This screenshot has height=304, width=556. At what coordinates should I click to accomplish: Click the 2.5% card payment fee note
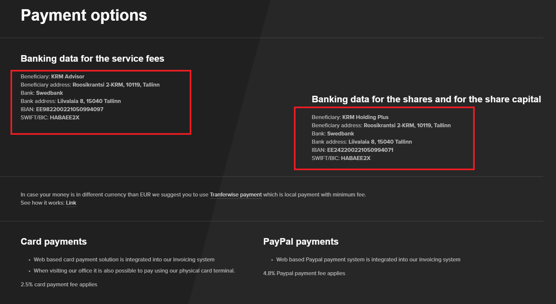point(59,284)
